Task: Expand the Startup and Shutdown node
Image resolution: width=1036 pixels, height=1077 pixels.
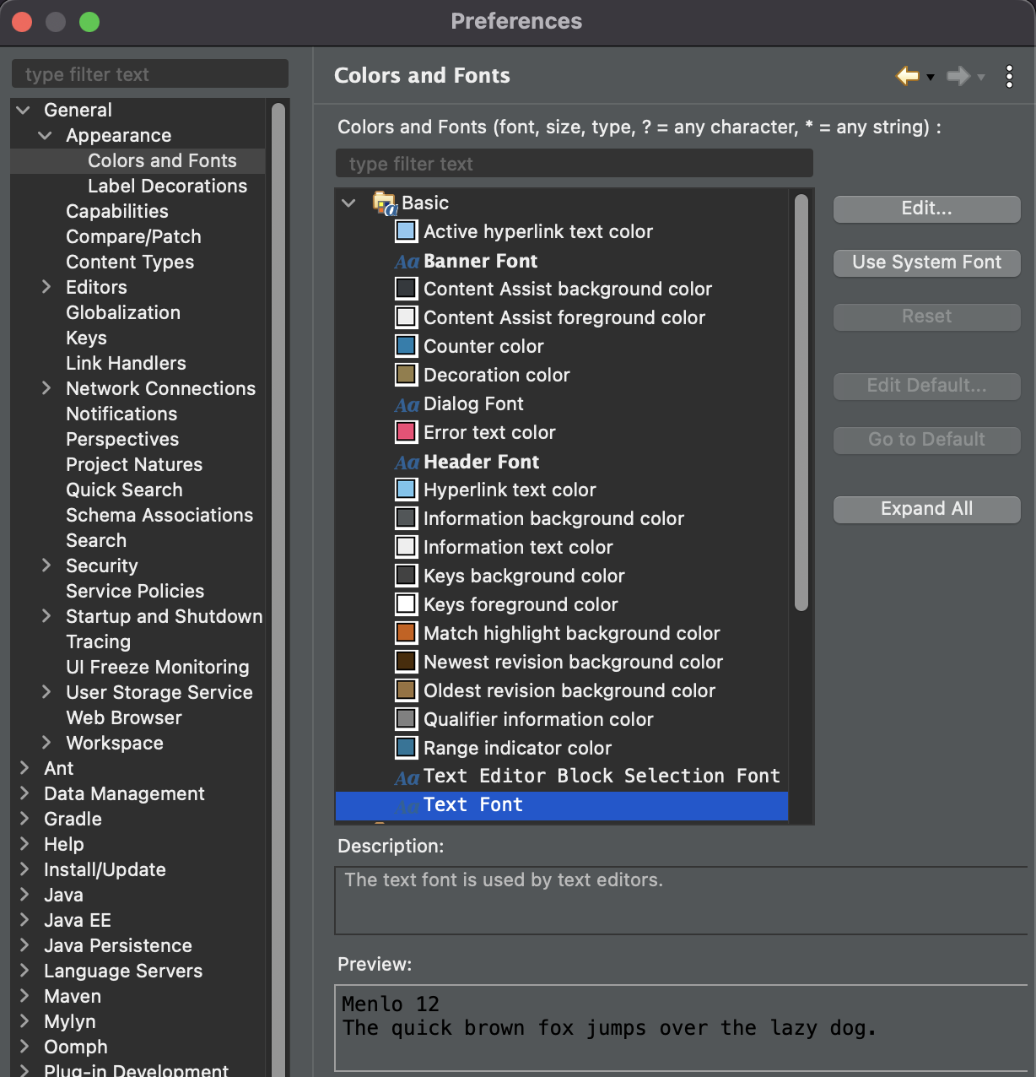Action: click(x=46, y=616)
